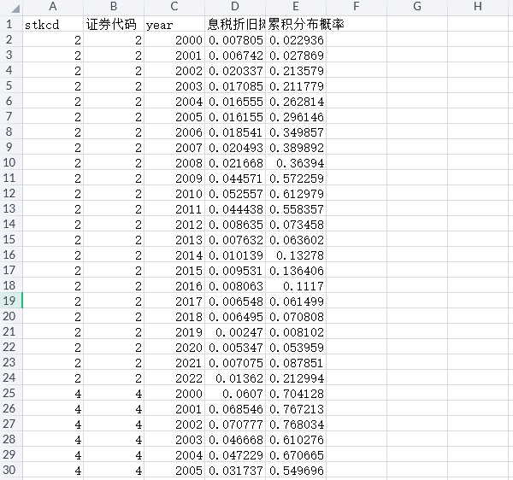This screenshot has width=513, height=480.
Task: Click cell with value 0.767213
Action: 296,409
